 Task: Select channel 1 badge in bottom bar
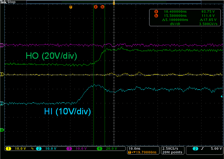coord(8,149)
